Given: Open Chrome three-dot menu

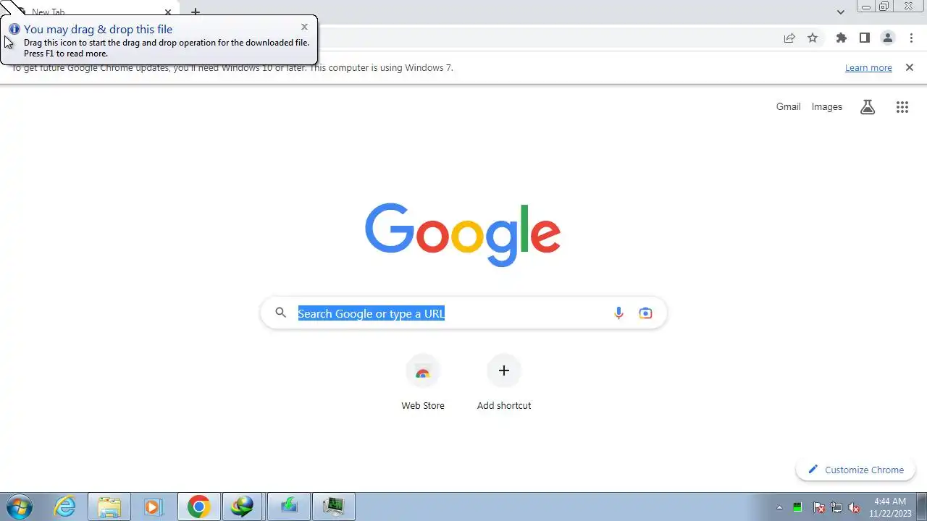Looking at the screenshot, I should click(911, 38).
